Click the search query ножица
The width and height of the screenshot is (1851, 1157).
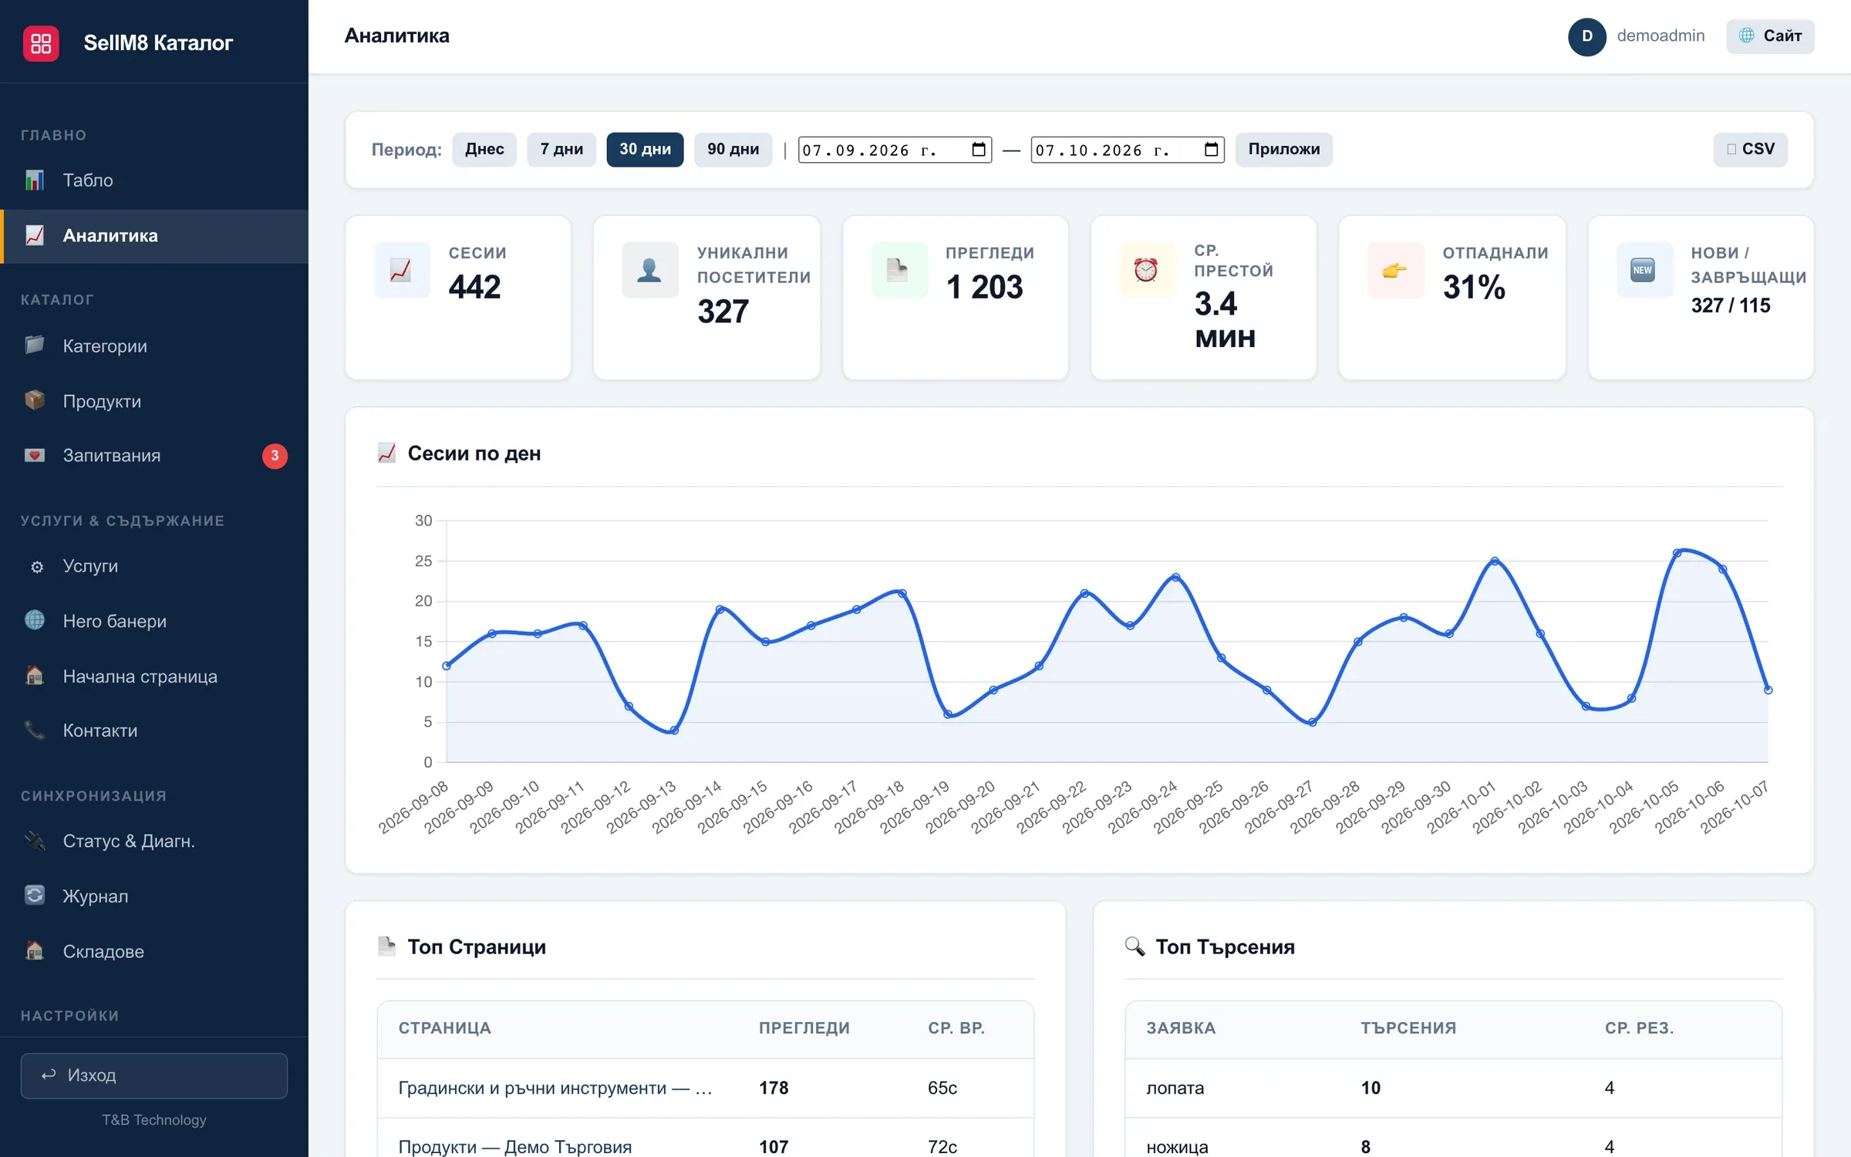[1177, 1146]
